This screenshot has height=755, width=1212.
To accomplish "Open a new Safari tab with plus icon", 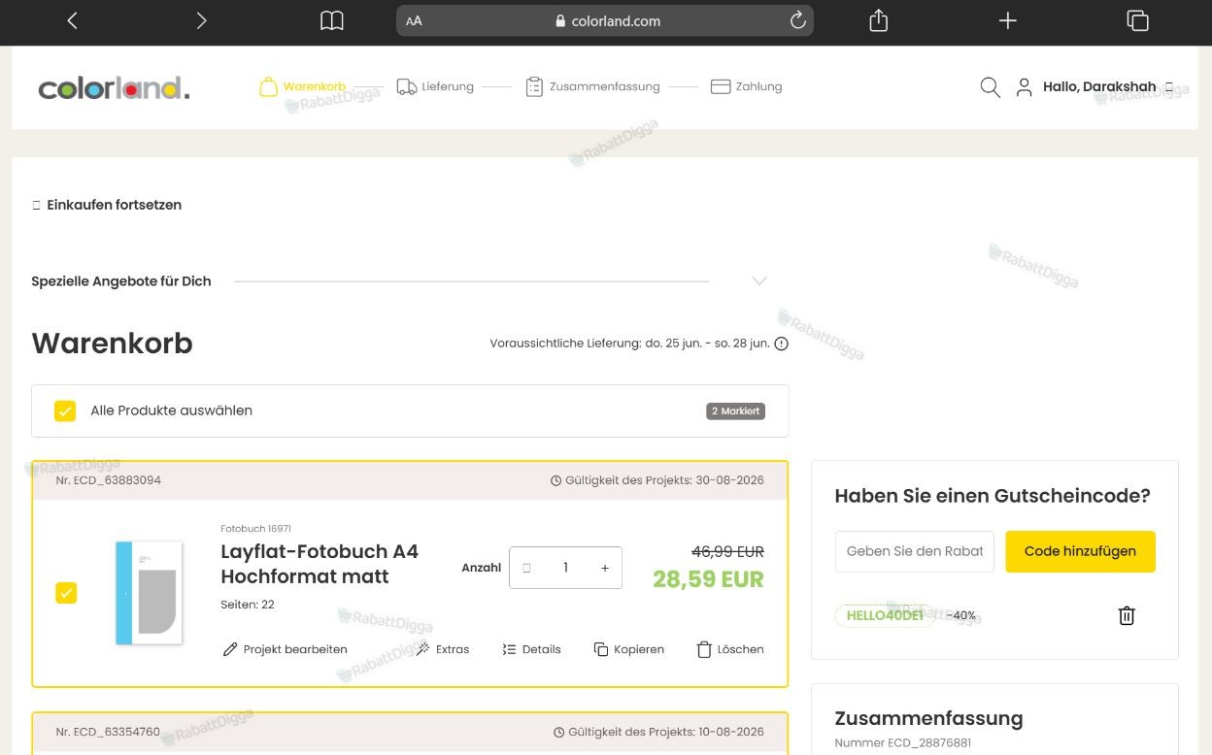I will [1008, 20].
